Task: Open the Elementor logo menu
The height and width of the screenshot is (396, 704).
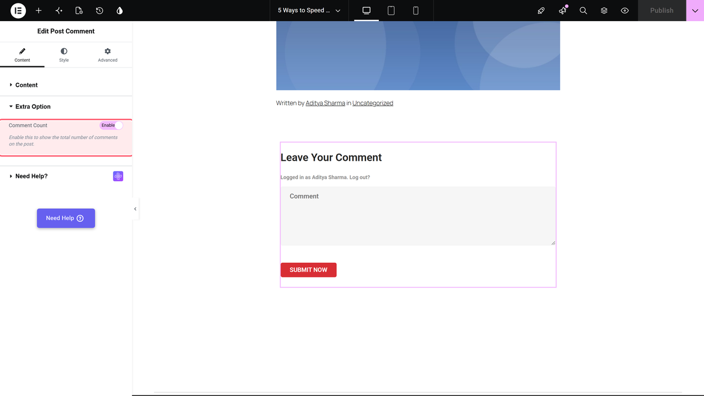Action: (x=18, y=11)
